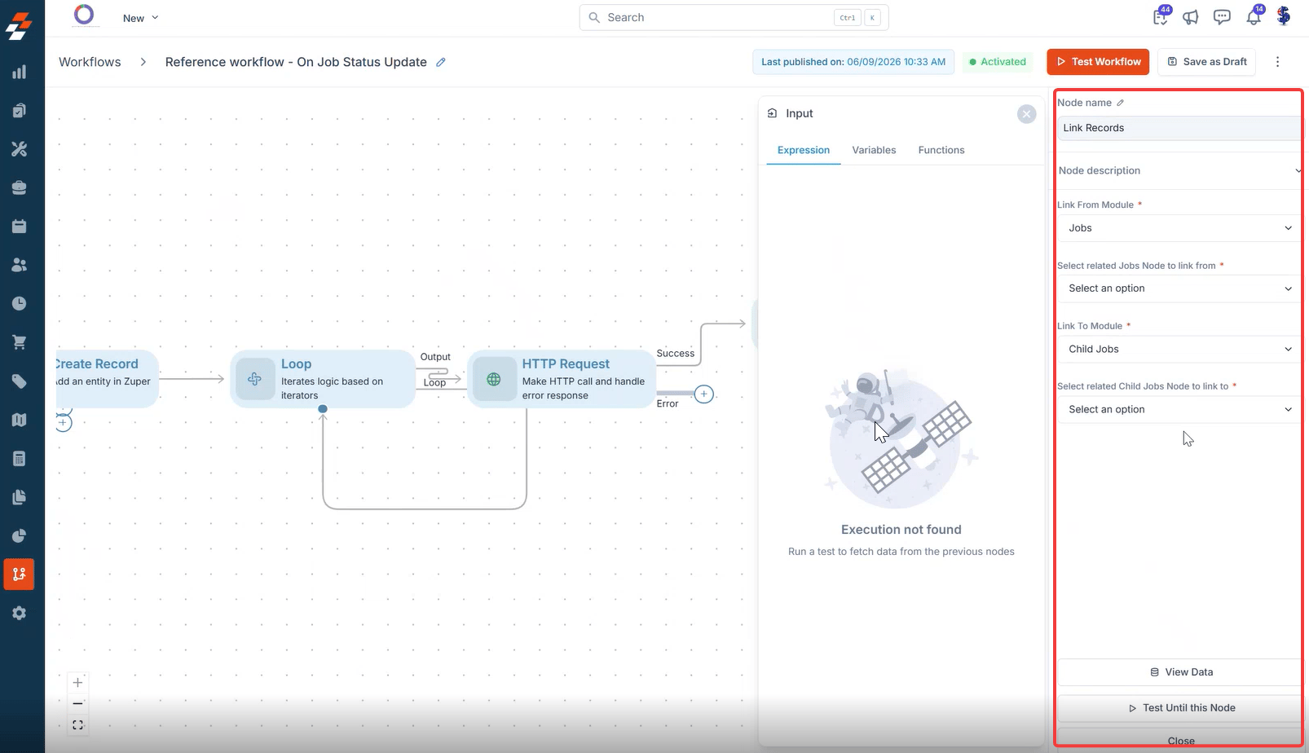Zoom in on the canvas with plus control
The width and height of the screenshot is (1309, 753).
tap(77, 683)
